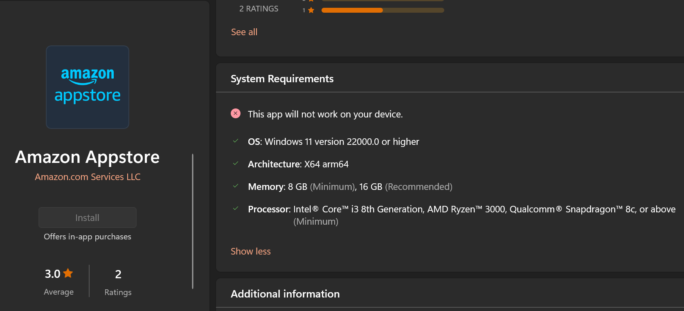Open the Amazon.com Services LLC publisher page
This screenshot has width=684, height=311.
tap(88, 177)
